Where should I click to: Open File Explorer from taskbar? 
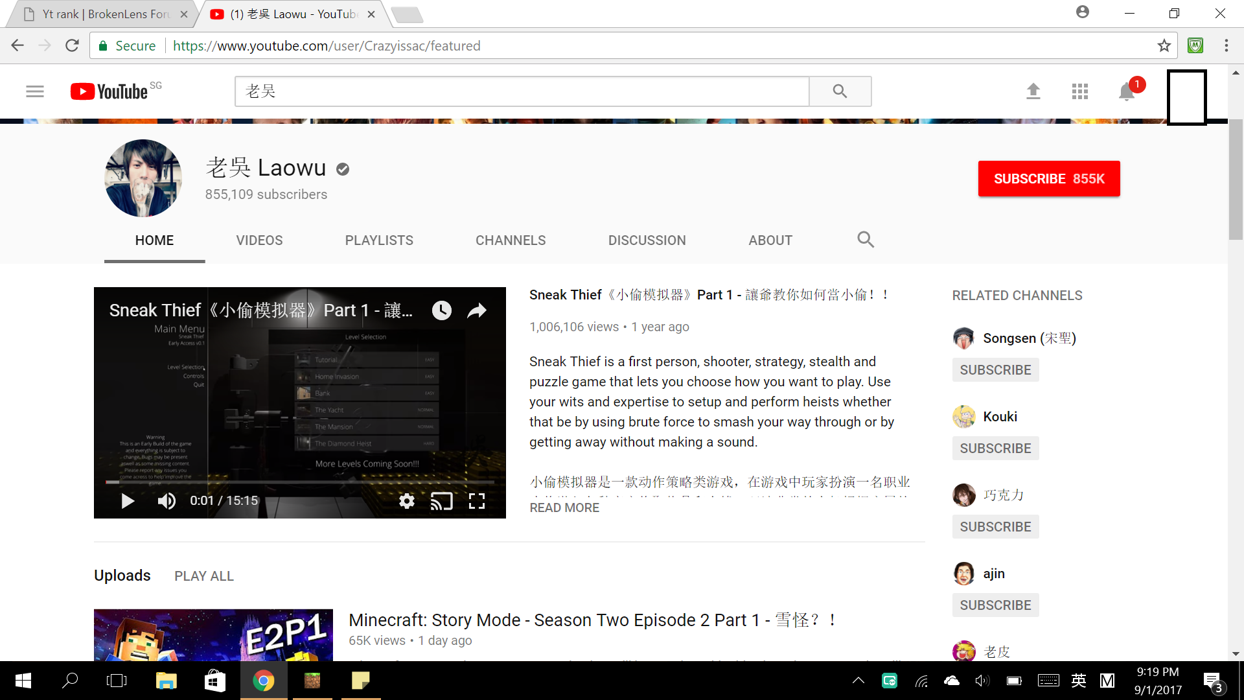166,681
